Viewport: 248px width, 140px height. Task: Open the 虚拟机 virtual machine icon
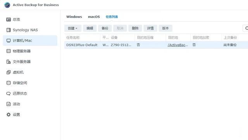9,72
